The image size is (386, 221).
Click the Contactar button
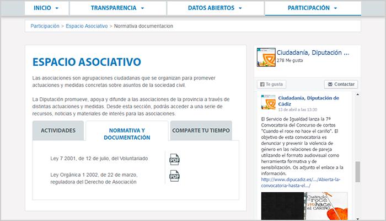point(341,85)
